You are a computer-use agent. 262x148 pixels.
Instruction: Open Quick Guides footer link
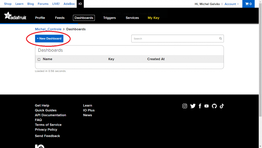[x=46, y=110]
